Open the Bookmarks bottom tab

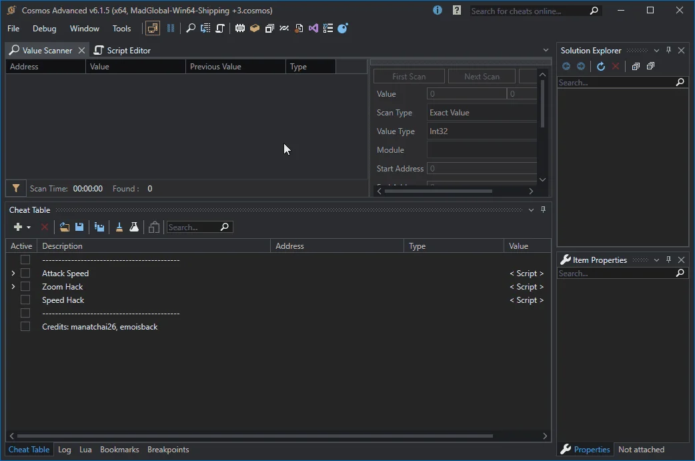(119, 450)
